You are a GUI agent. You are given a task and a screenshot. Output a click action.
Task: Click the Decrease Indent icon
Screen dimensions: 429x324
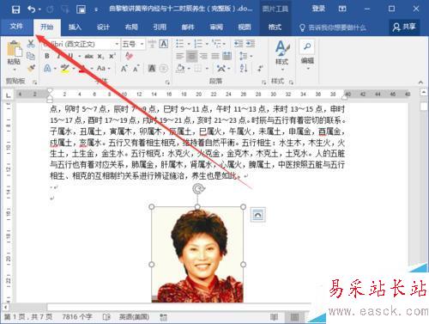(239, 44)
